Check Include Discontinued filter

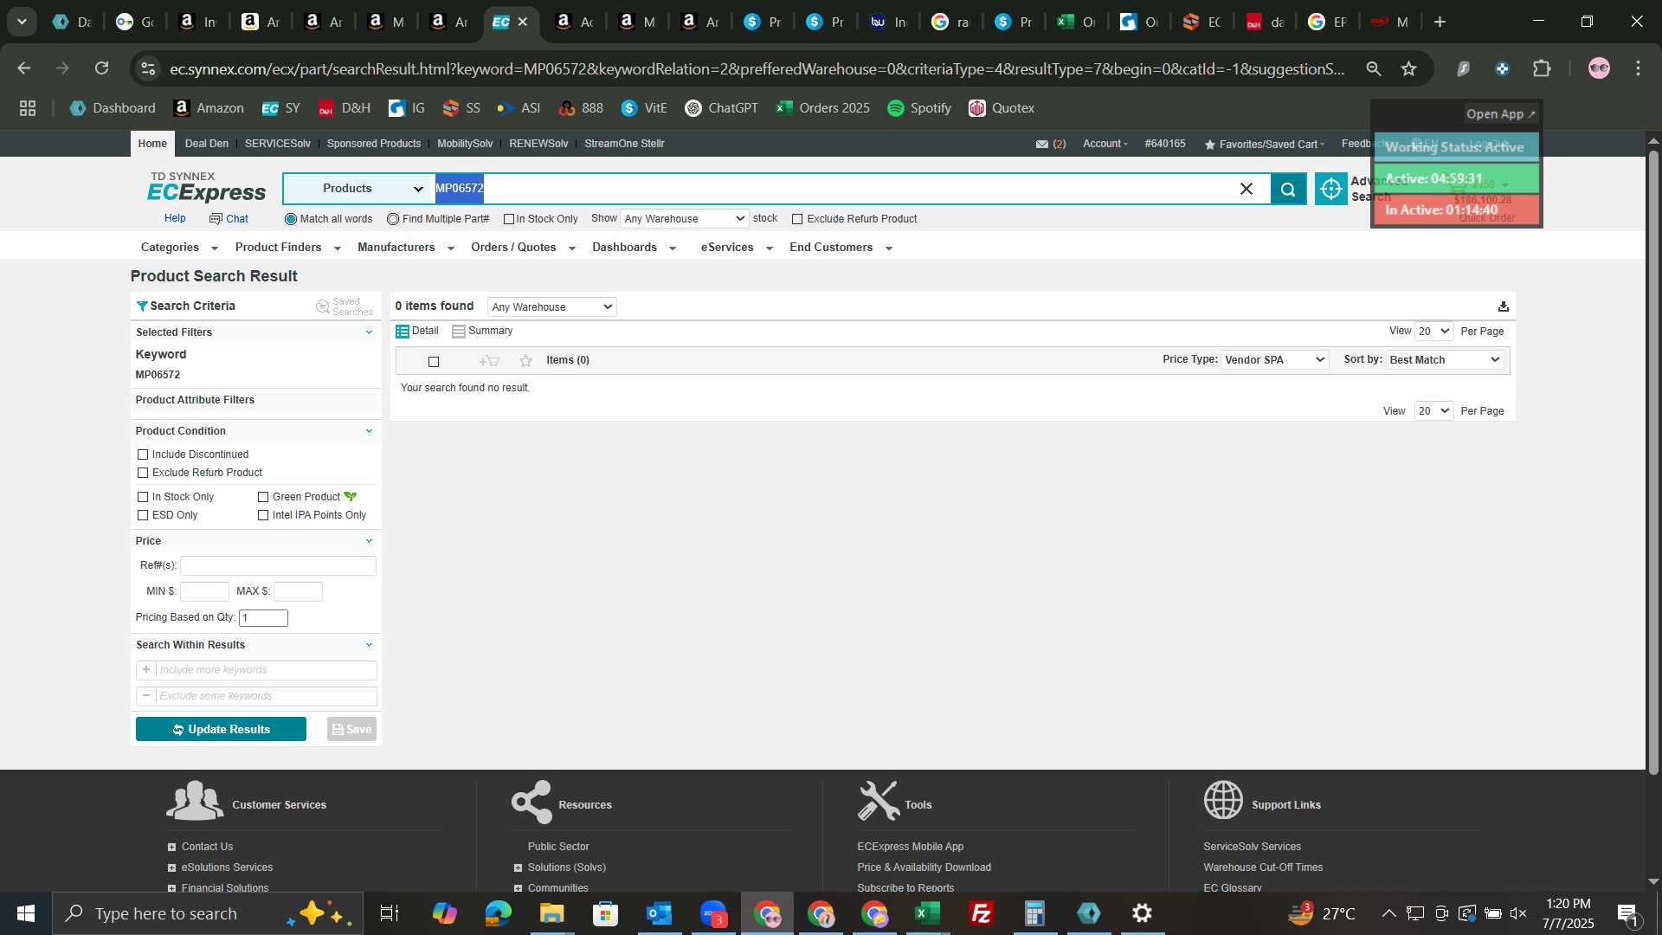[x=143, y=455]
